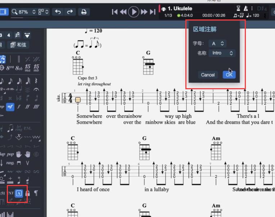Open the 和弦 chord panel
The image size is (275, 217).
(19, 45)
